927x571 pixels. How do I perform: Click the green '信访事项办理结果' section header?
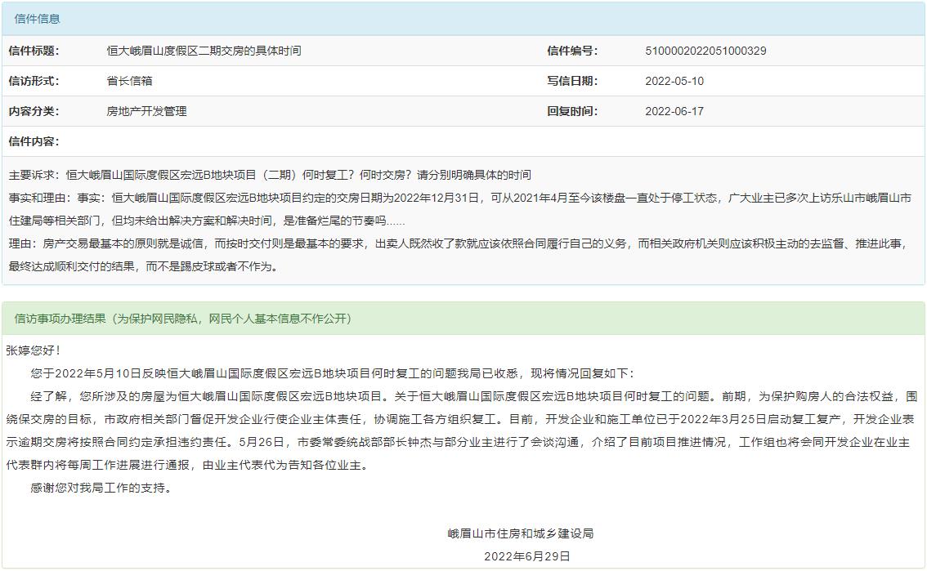[x=463, y=319]
